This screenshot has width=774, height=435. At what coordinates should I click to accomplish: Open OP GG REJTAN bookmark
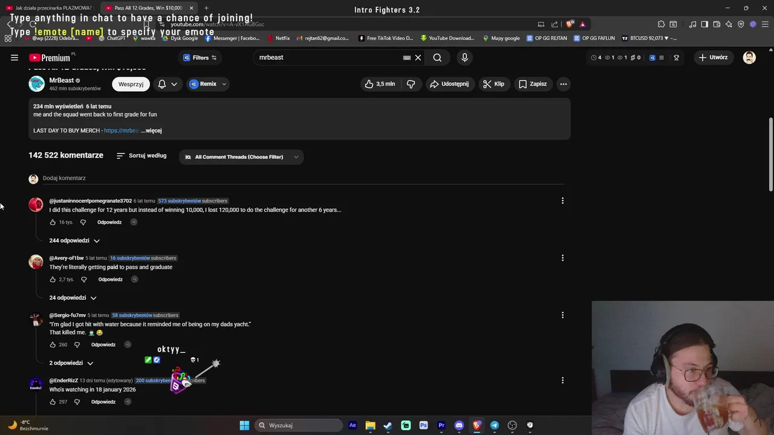pos(547,38)
